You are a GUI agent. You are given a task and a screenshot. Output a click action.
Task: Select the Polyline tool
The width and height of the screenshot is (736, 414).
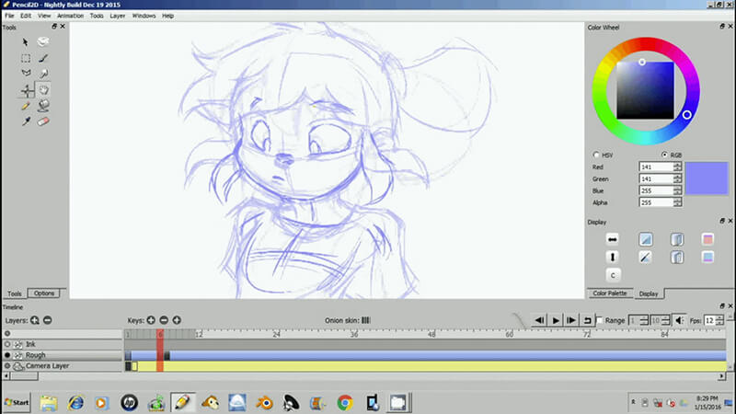[26, 74]
